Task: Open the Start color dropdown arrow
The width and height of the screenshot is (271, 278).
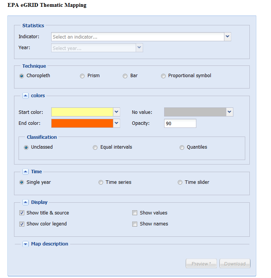Action: (116, 112)
